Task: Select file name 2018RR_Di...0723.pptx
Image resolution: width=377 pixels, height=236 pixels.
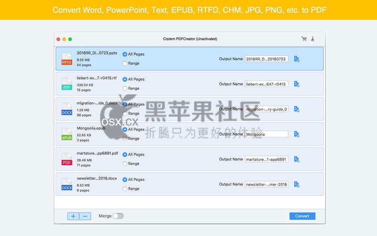Action: 97,53
